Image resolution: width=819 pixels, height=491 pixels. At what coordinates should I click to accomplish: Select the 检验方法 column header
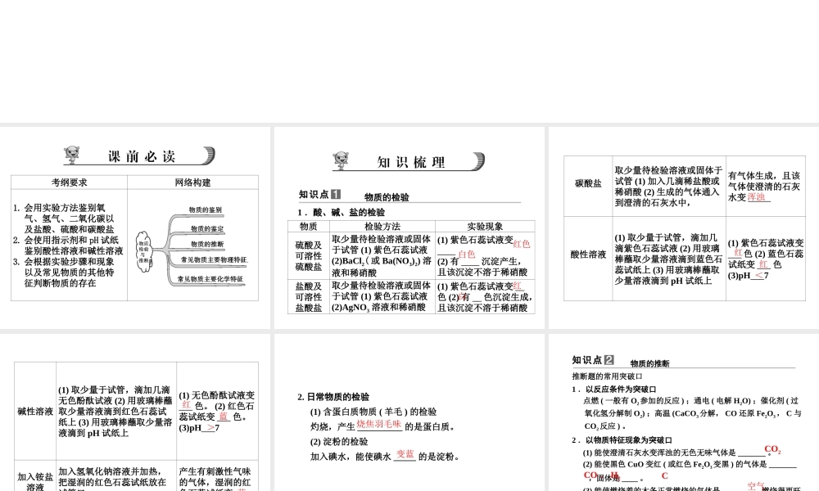[x=382, y=226]
